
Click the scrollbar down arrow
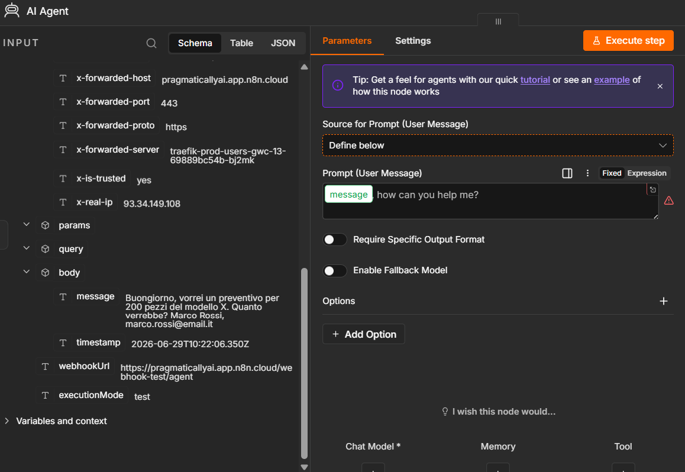304,467
